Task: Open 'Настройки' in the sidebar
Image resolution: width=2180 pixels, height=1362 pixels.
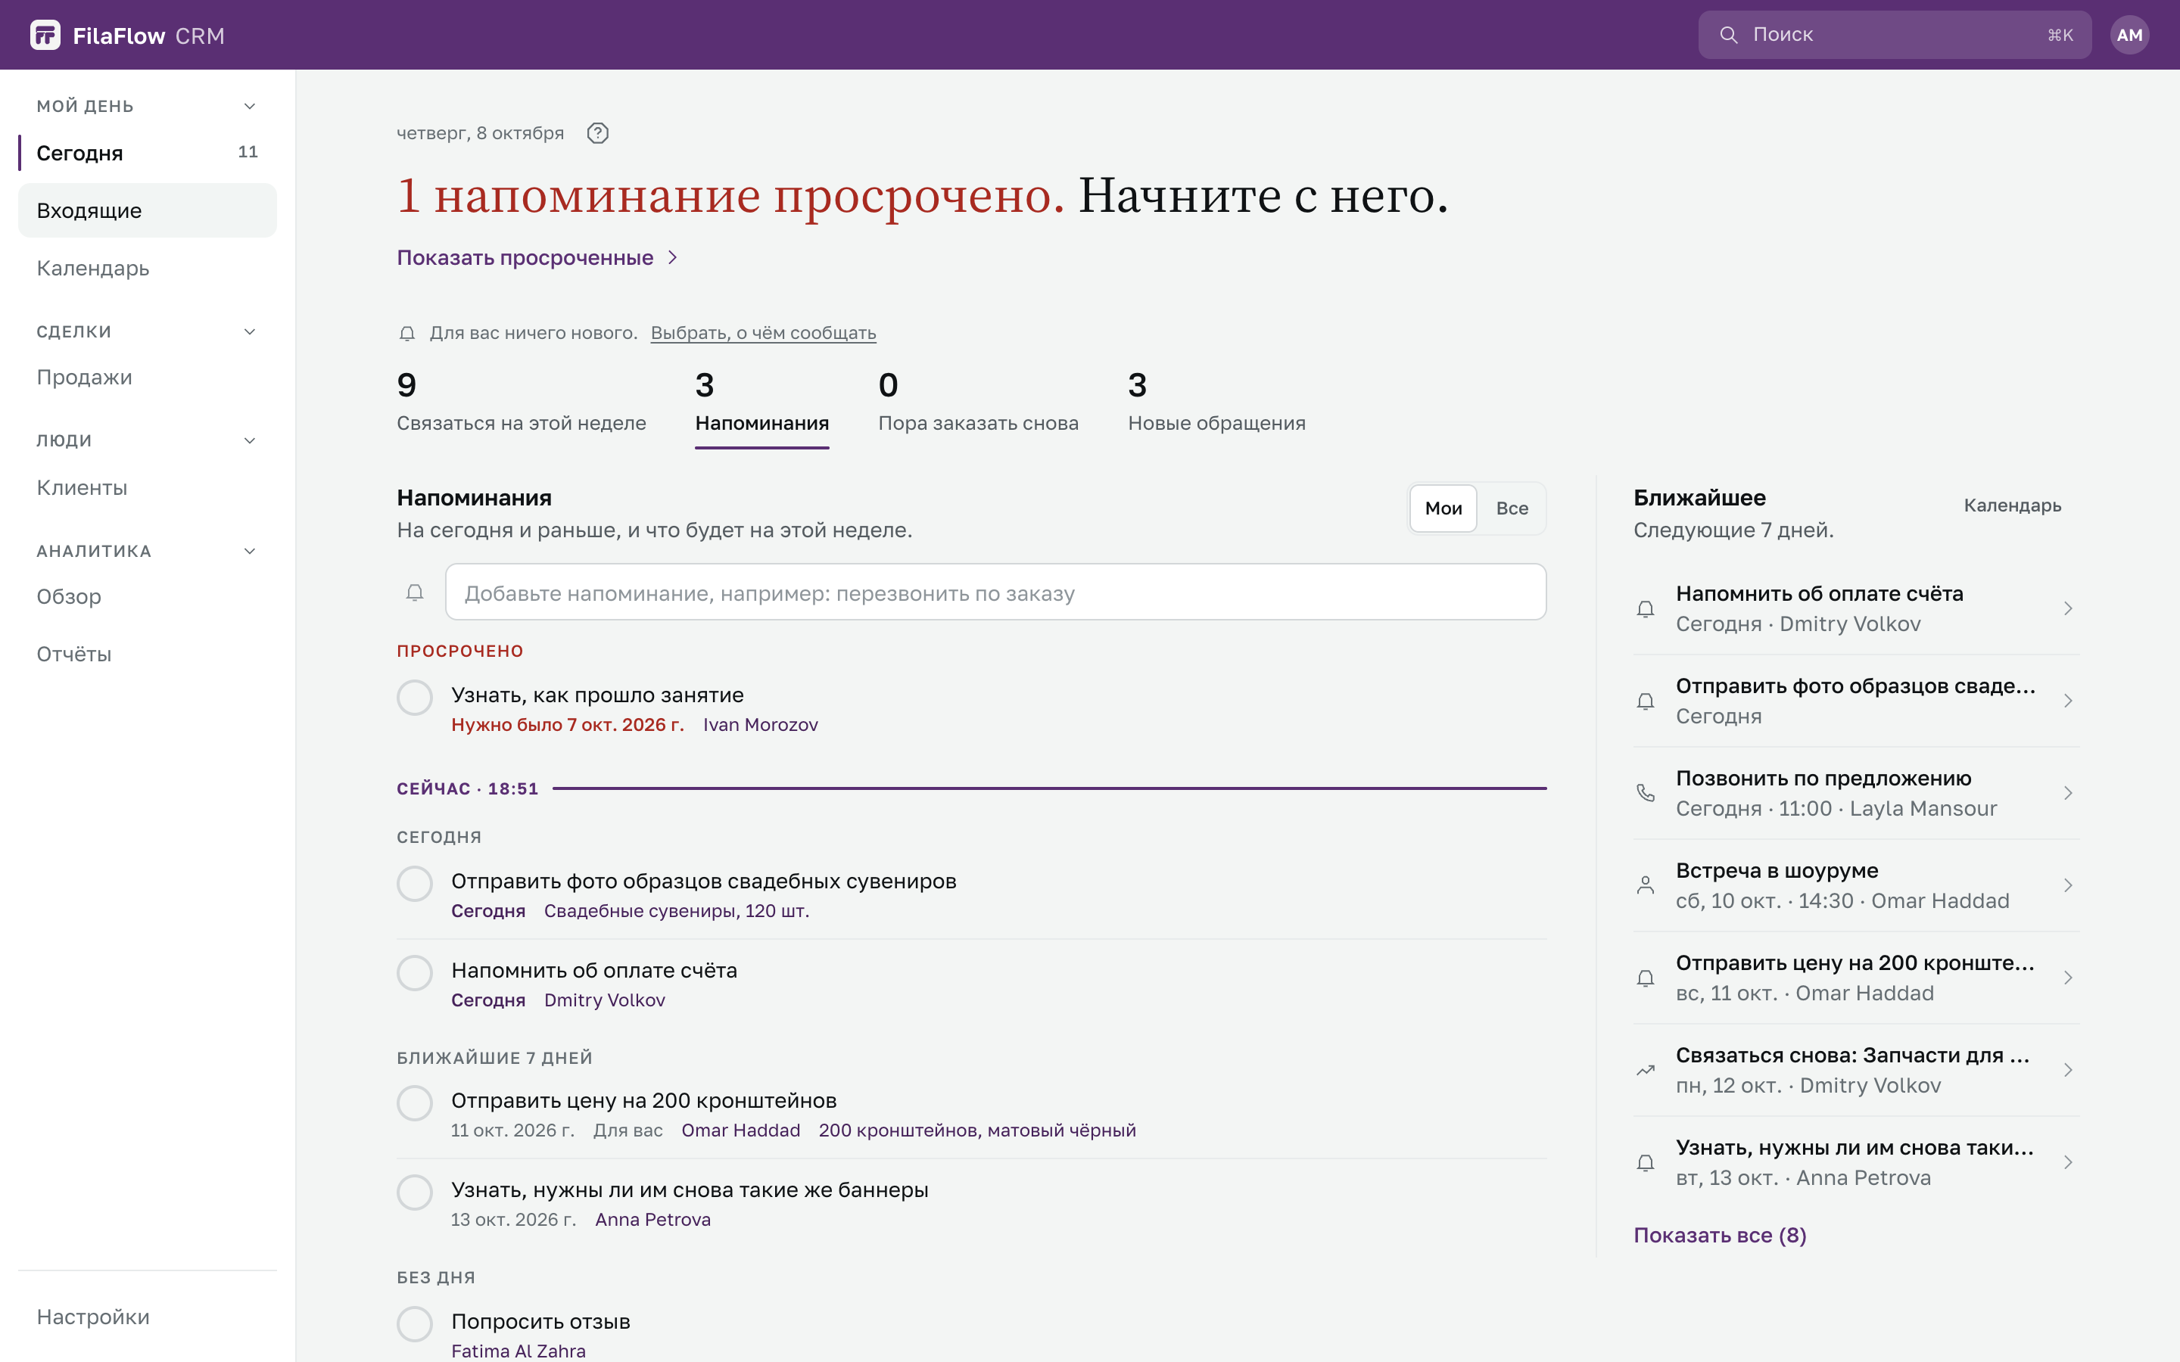Action: click(x=148, y=1317)
